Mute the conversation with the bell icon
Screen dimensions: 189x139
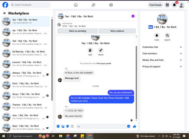pos(157,36)
